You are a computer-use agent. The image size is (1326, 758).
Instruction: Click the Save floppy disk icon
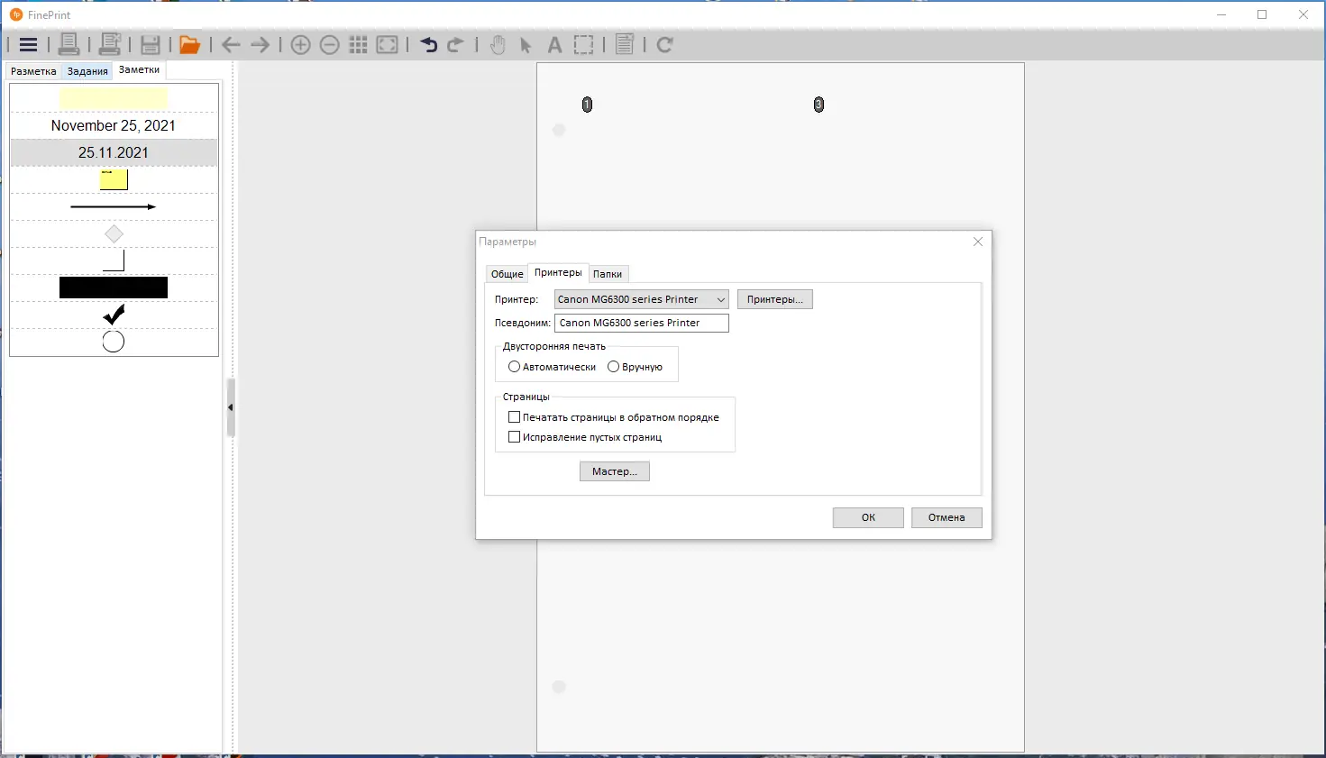tap(151, 45)
